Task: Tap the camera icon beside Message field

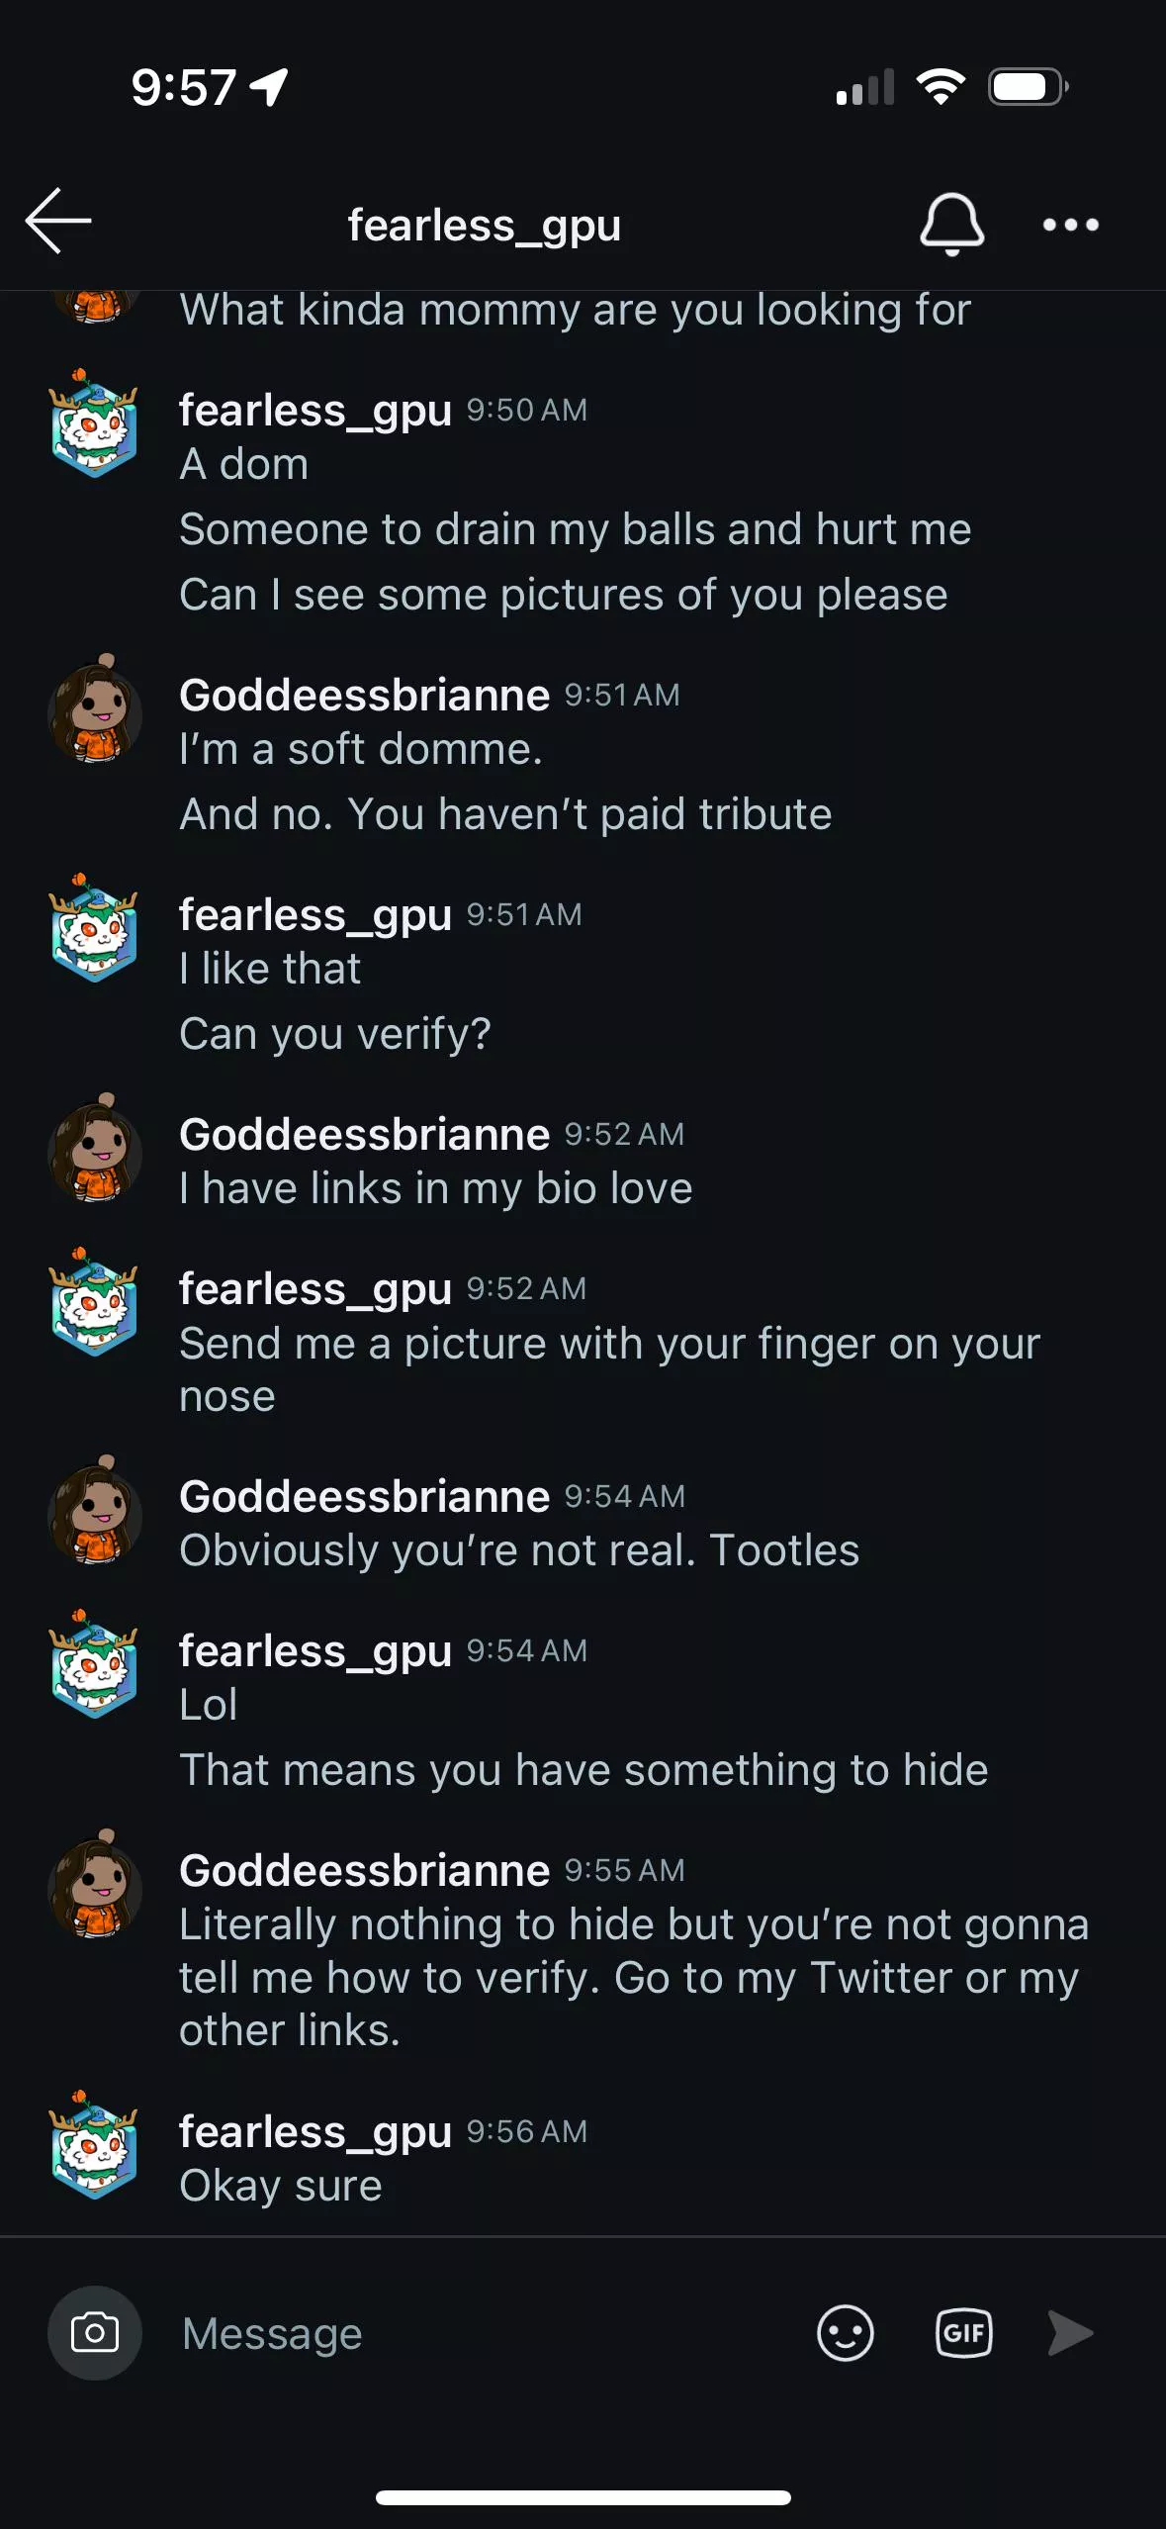Action: tap(95, 2332)
